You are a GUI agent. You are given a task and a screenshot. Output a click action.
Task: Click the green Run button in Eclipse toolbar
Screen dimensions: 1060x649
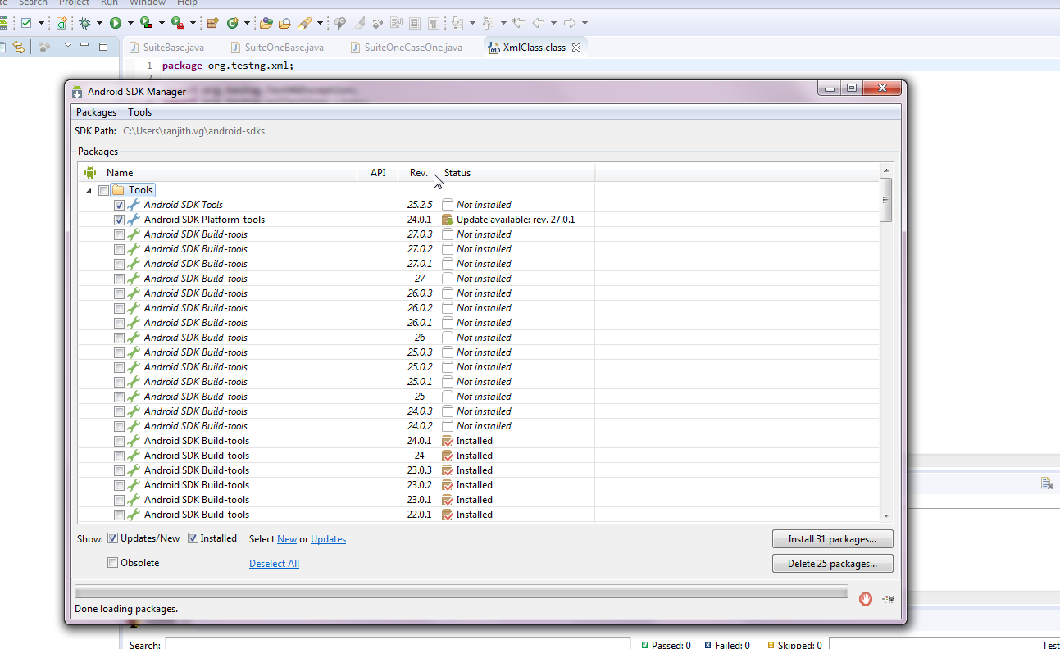click(x=116, y=23)
